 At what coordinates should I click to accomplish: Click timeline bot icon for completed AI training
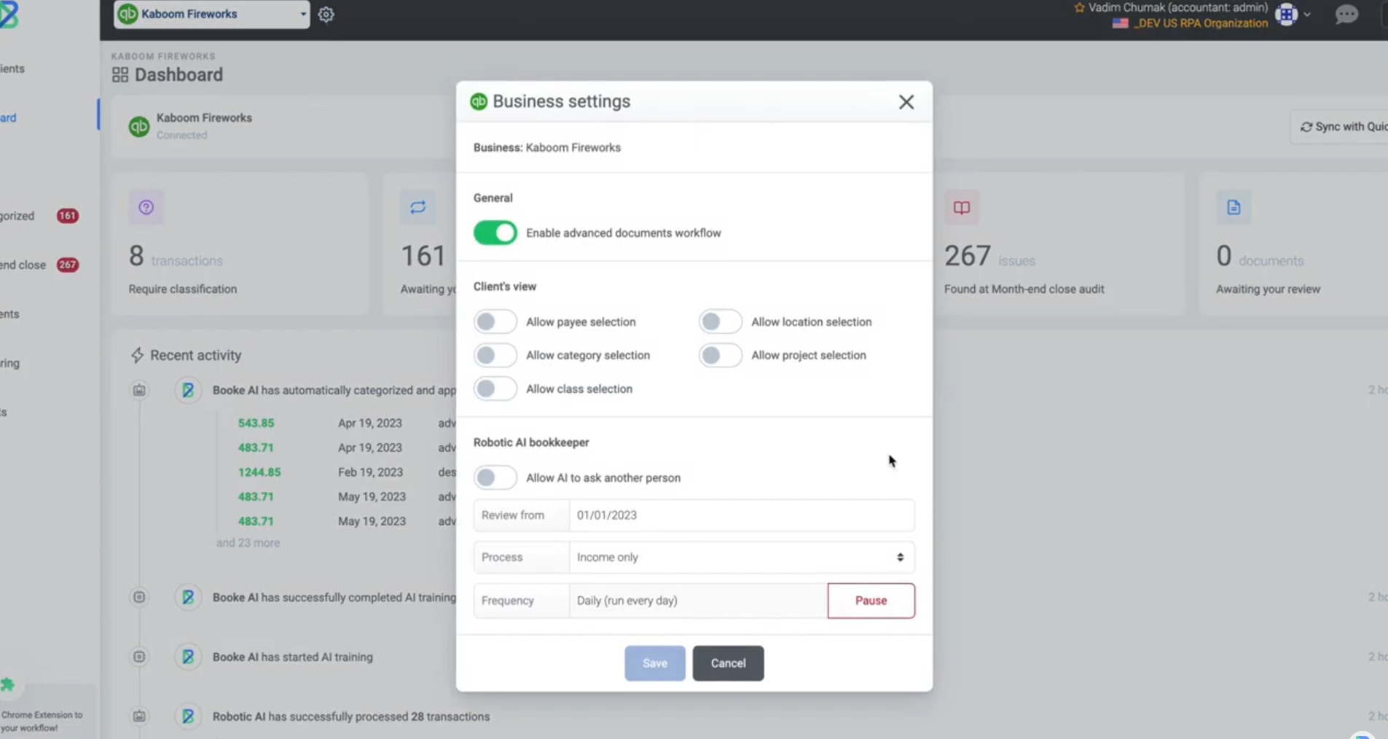[139, 597]
